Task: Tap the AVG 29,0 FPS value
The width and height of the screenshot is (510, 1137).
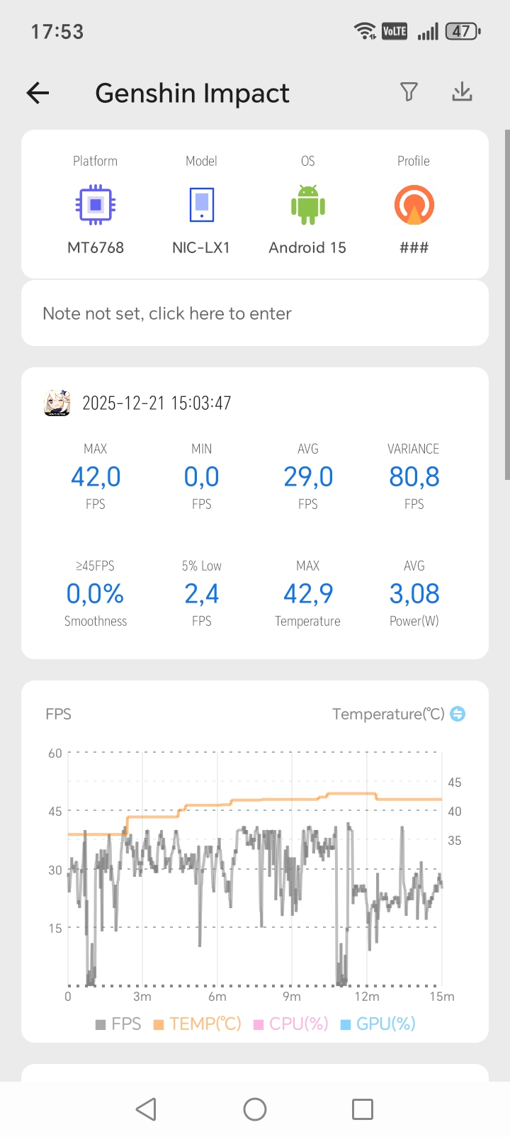Action: pyautogui.click(x=308, y=477)
